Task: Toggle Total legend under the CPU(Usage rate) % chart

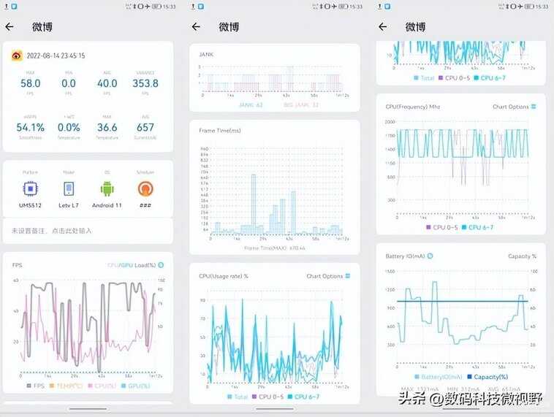Action: [x=238, y=397]
